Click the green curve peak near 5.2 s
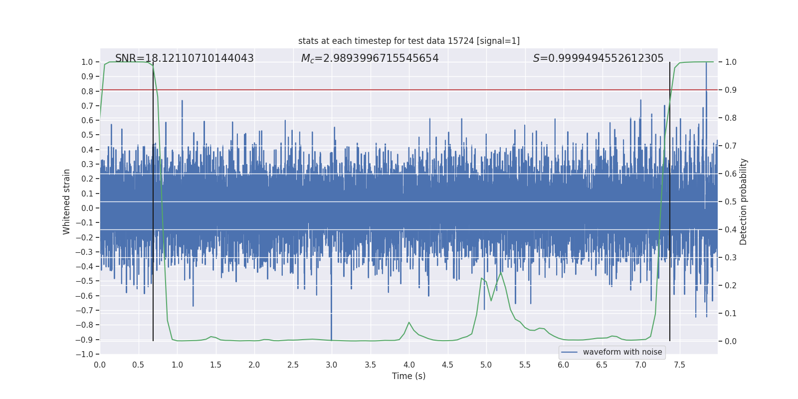 coord(501,273)
